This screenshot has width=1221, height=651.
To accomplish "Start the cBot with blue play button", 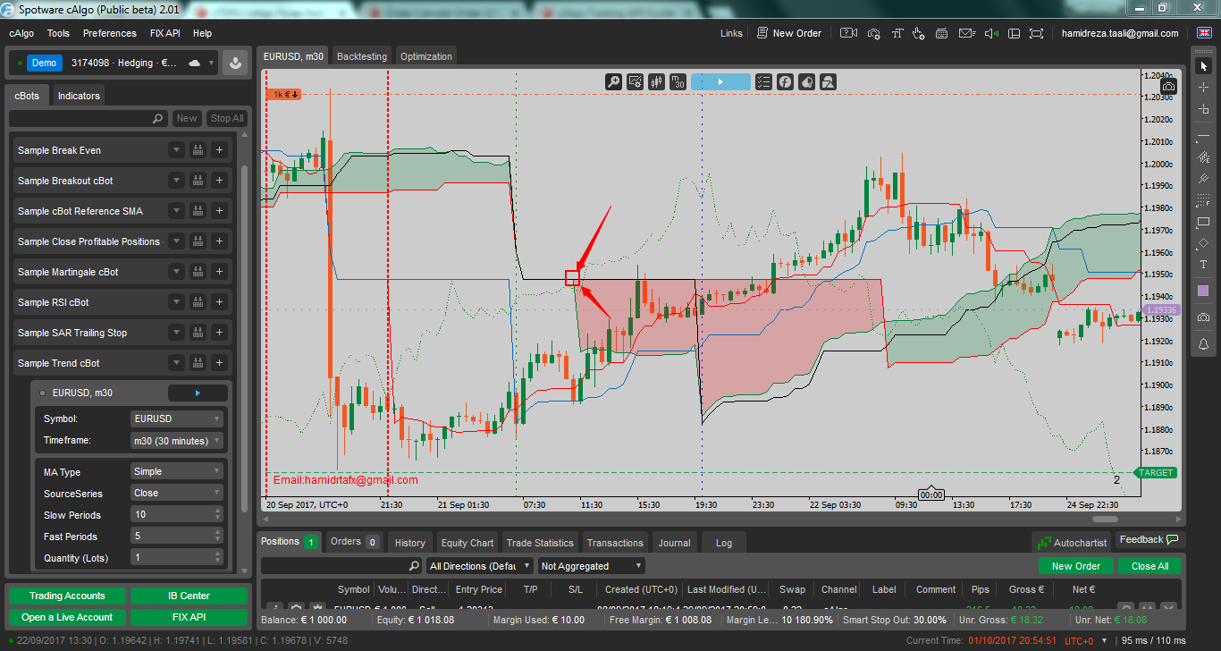I will 720,81.
